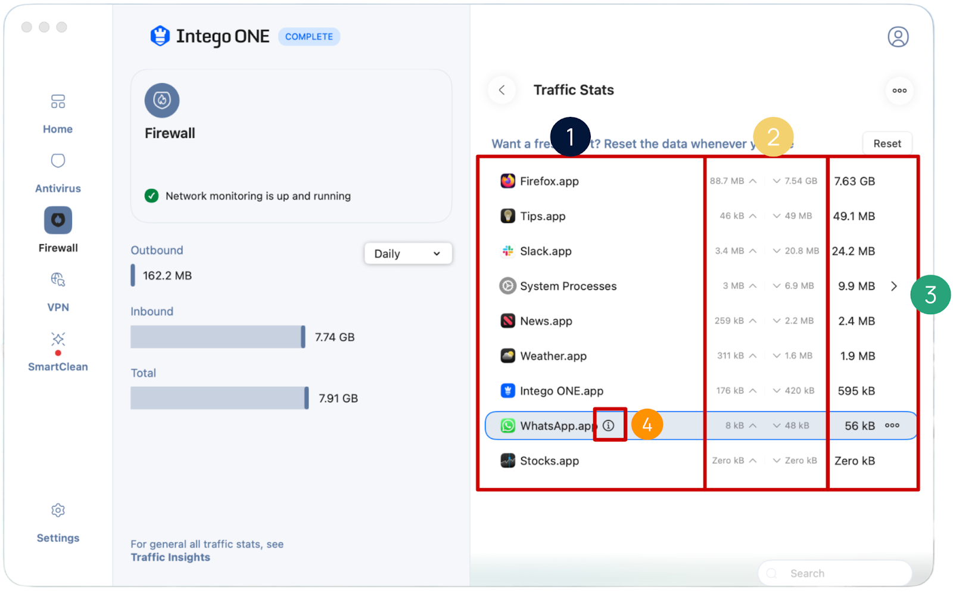This screenshot has height=593, width=953.
Task: Show info for WhatsApp.app
Action: [x=608, y=426]
